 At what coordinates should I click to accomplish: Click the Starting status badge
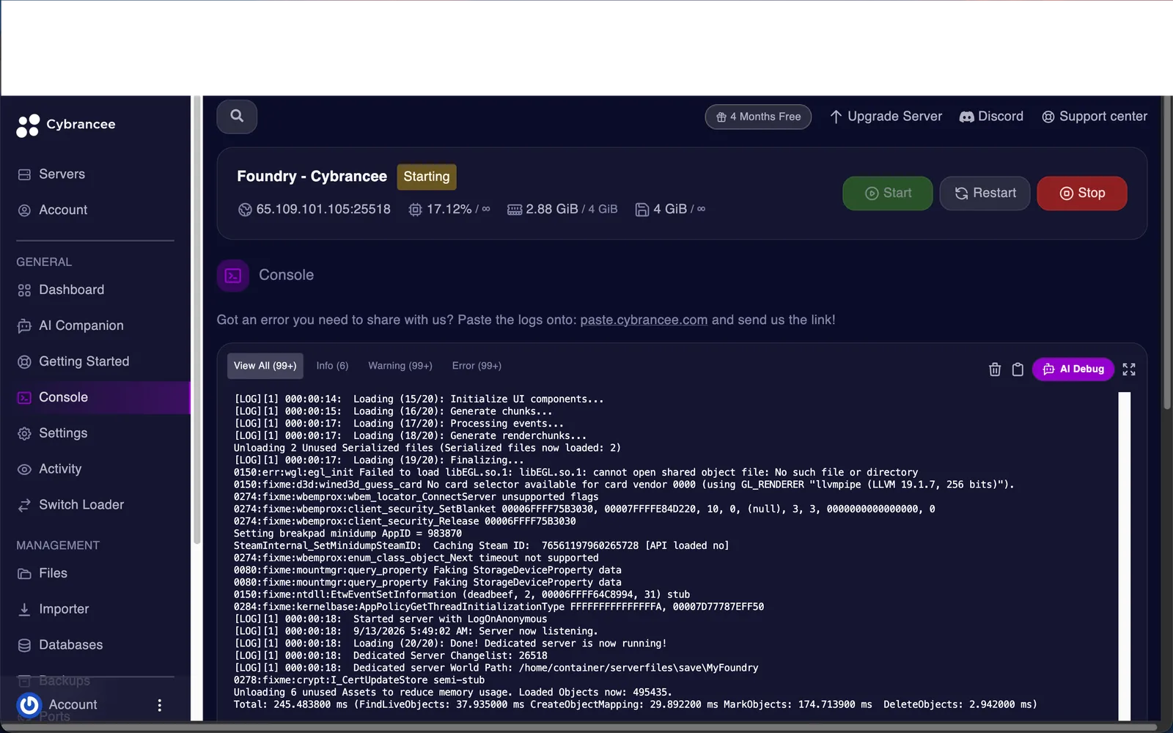click(x=427, y=177)
